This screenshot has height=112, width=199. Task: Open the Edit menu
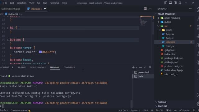12,3
